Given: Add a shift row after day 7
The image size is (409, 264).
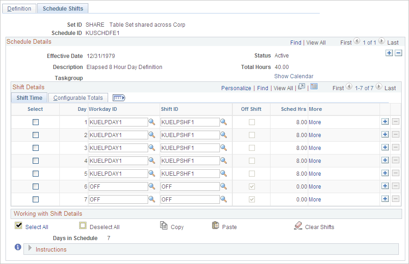Looking at the screenshot, I should [x=385, y=199].
